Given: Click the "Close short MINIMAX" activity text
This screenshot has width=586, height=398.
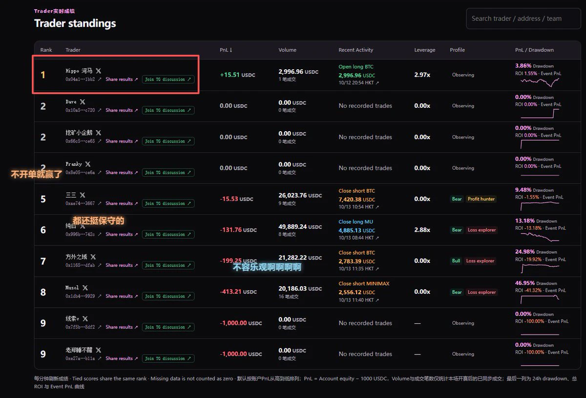Looking at the screenshot, I should (364, 283).
